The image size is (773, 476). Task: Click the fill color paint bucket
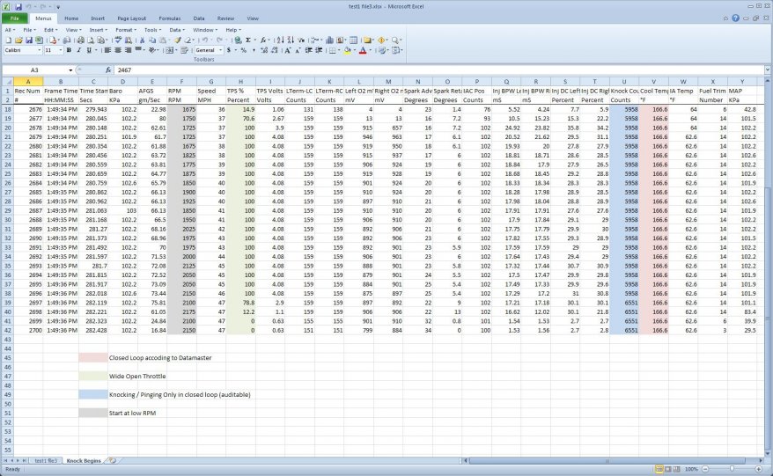347,50
